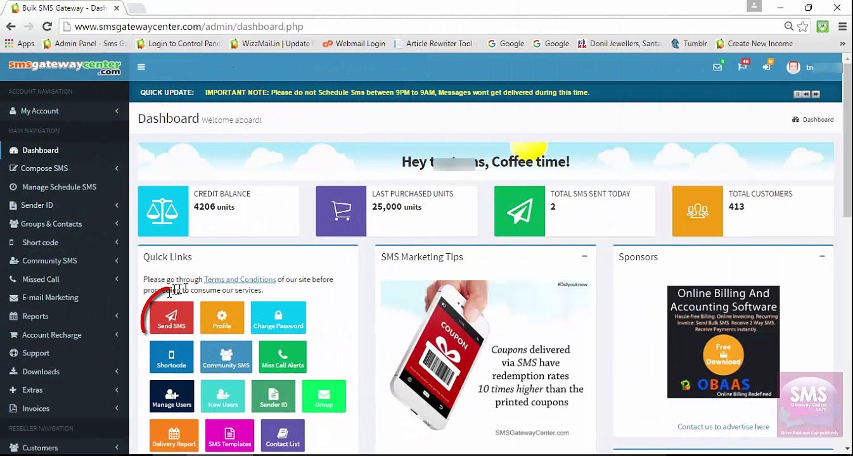853x456 pixels.
Task: Open Manage Schedule SMS in sidebar
Action: pos(65,187)
